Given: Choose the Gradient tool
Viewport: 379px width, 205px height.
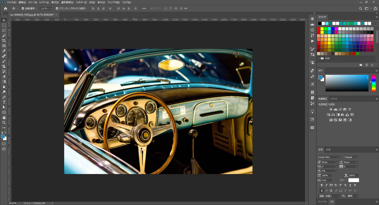Looking at the screenshot, I should (4, 82).
